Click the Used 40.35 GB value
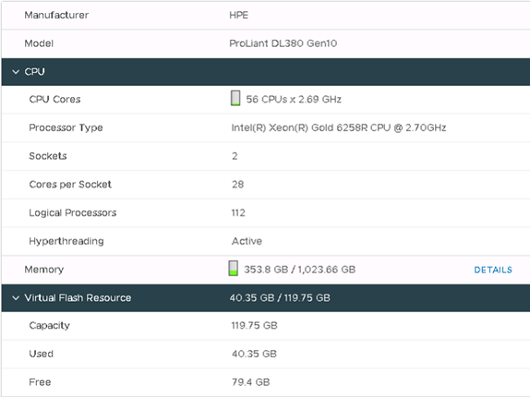530x397 pixels. [254, 354]
